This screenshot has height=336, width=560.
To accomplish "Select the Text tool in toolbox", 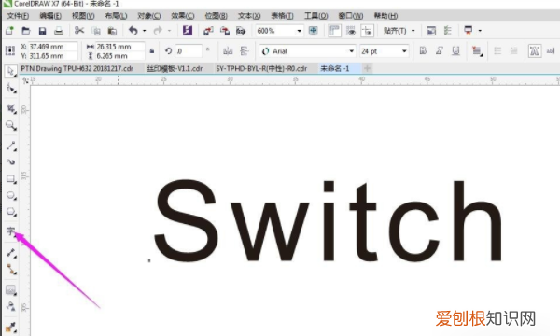I will click(10, 231).
